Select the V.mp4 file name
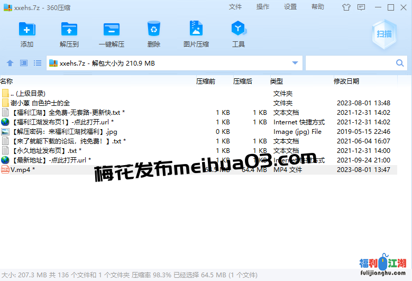412x281 pixels. pyautogui.click(x=23, y=170)
